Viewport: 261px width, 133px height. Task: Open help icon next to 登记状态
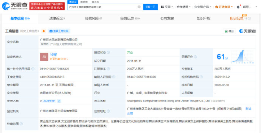108,53
